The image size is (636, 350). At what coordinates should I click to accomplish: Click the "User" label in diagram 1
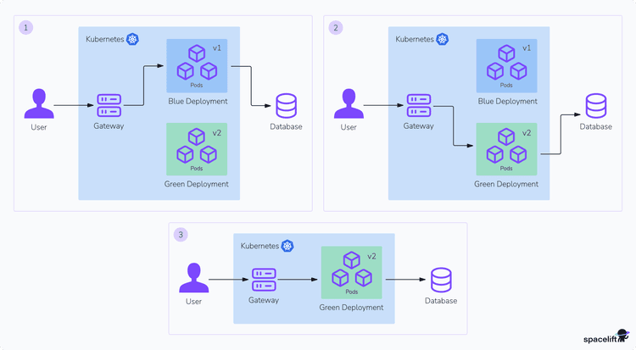pyautogui.click(x=39, y=127)
